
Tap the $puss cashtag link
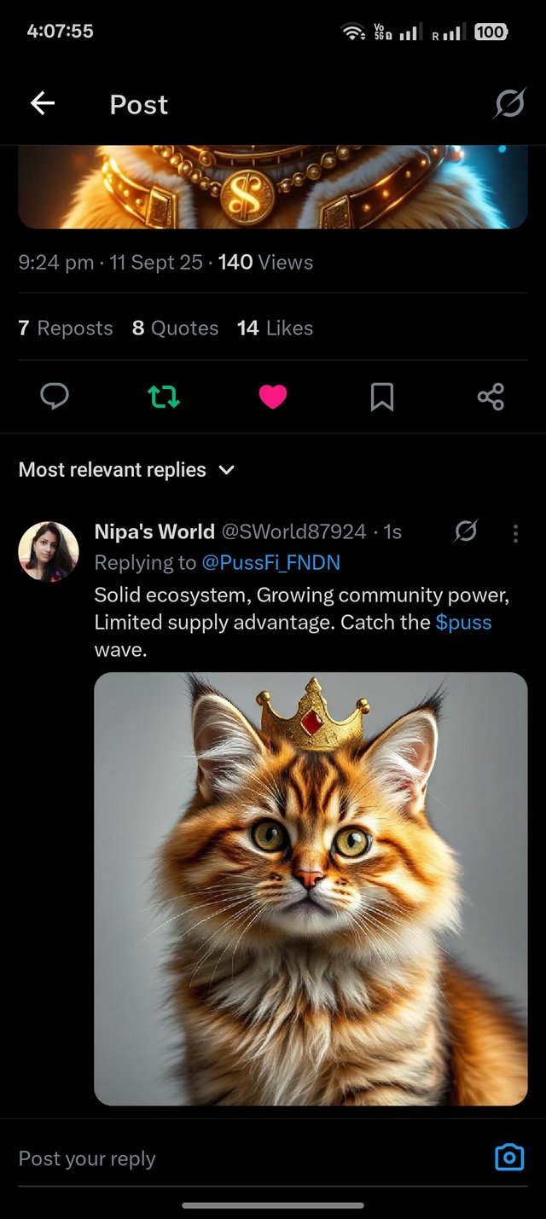tap(463, 622)
